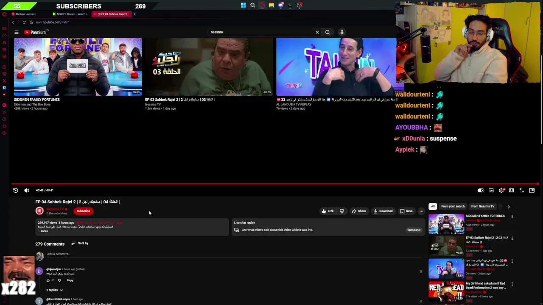Like the comment by @djapadjou

48,280
